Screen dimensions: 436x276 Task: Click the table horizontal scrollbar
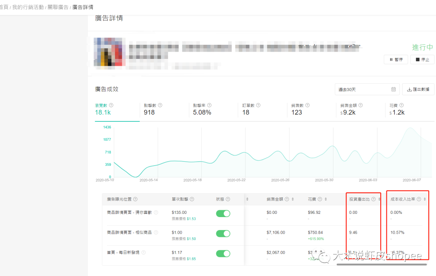(381, 265)
